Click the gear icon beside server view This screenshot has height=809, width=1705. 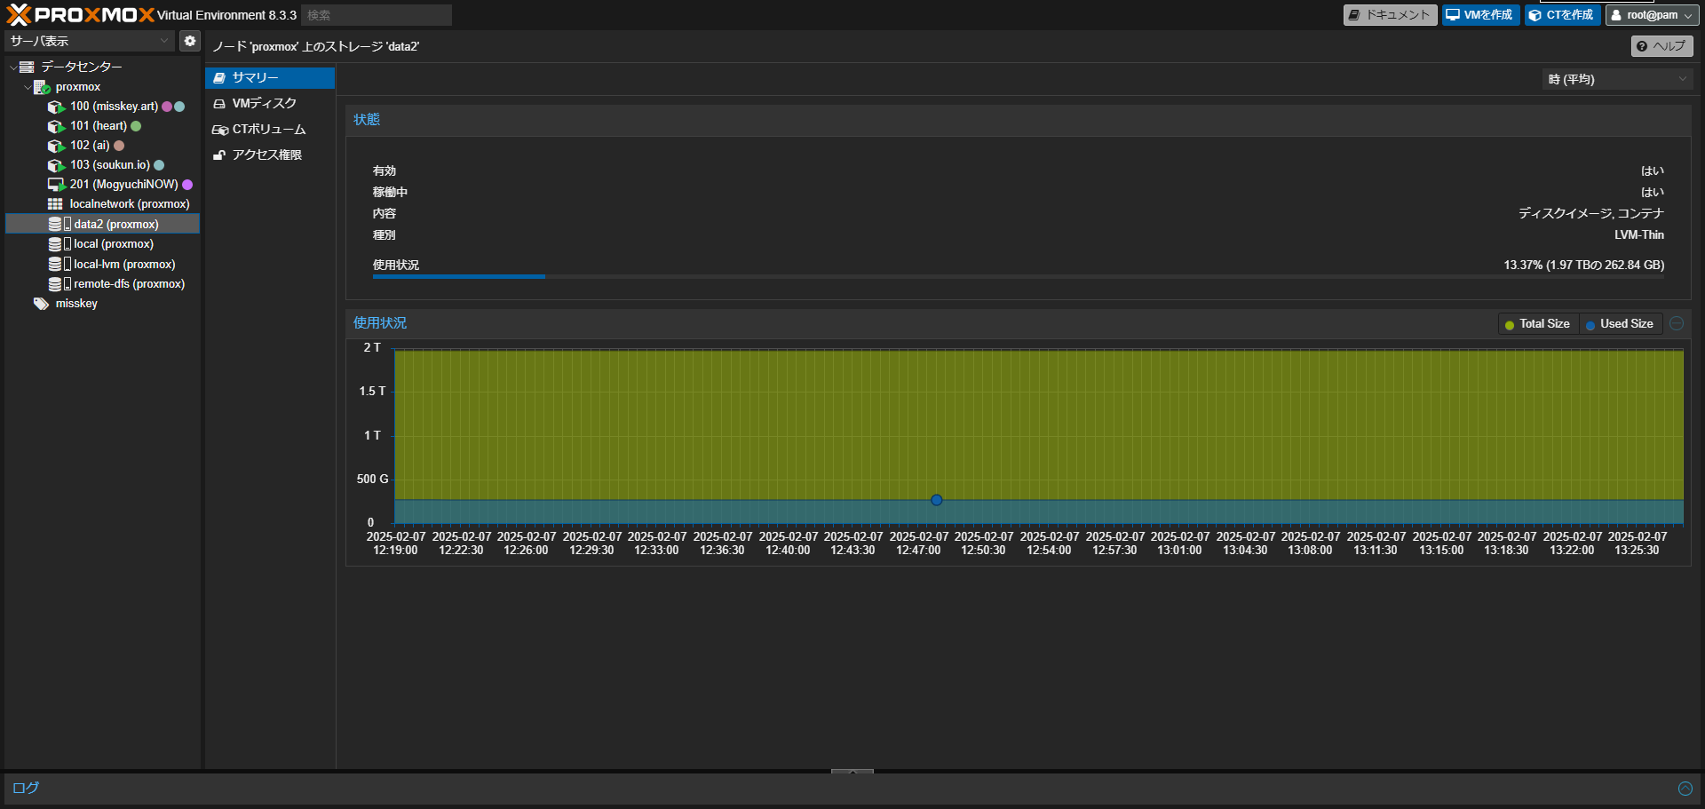189,41
